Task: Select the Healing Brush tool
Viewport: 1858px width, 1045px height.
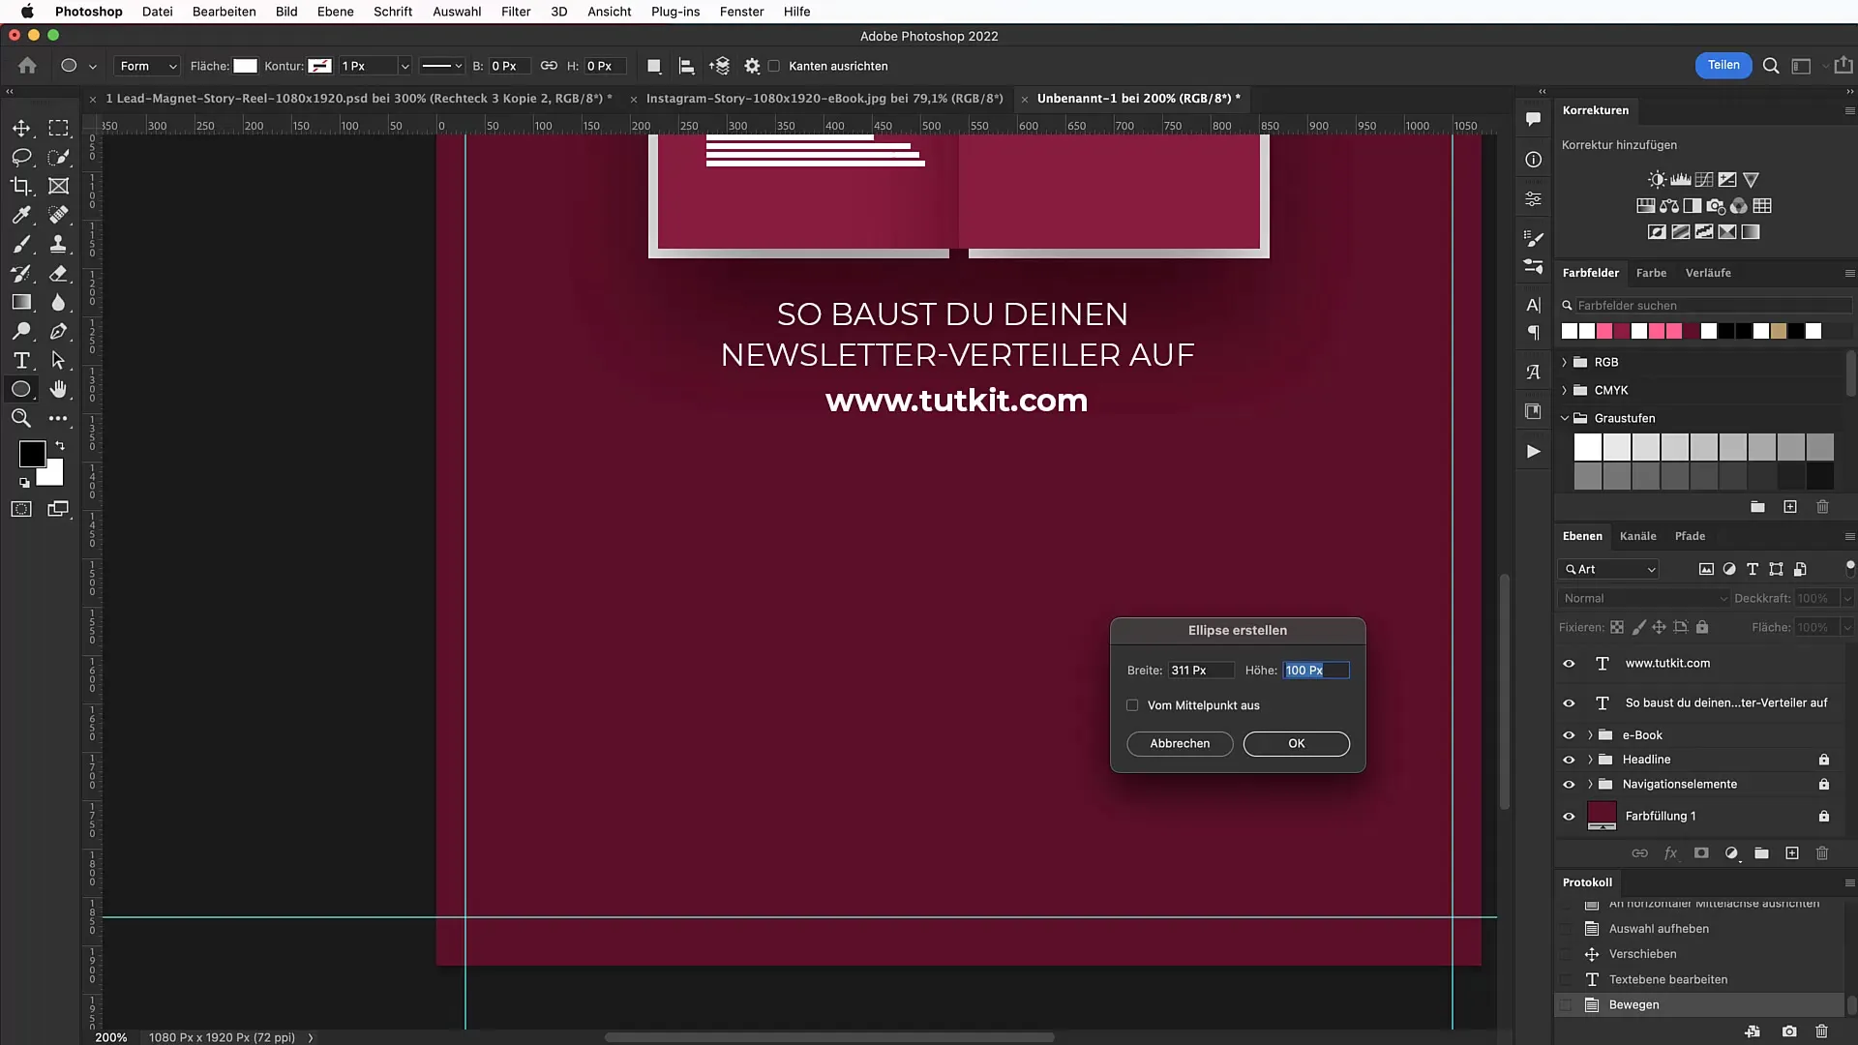Action: [x=59, y=215]
